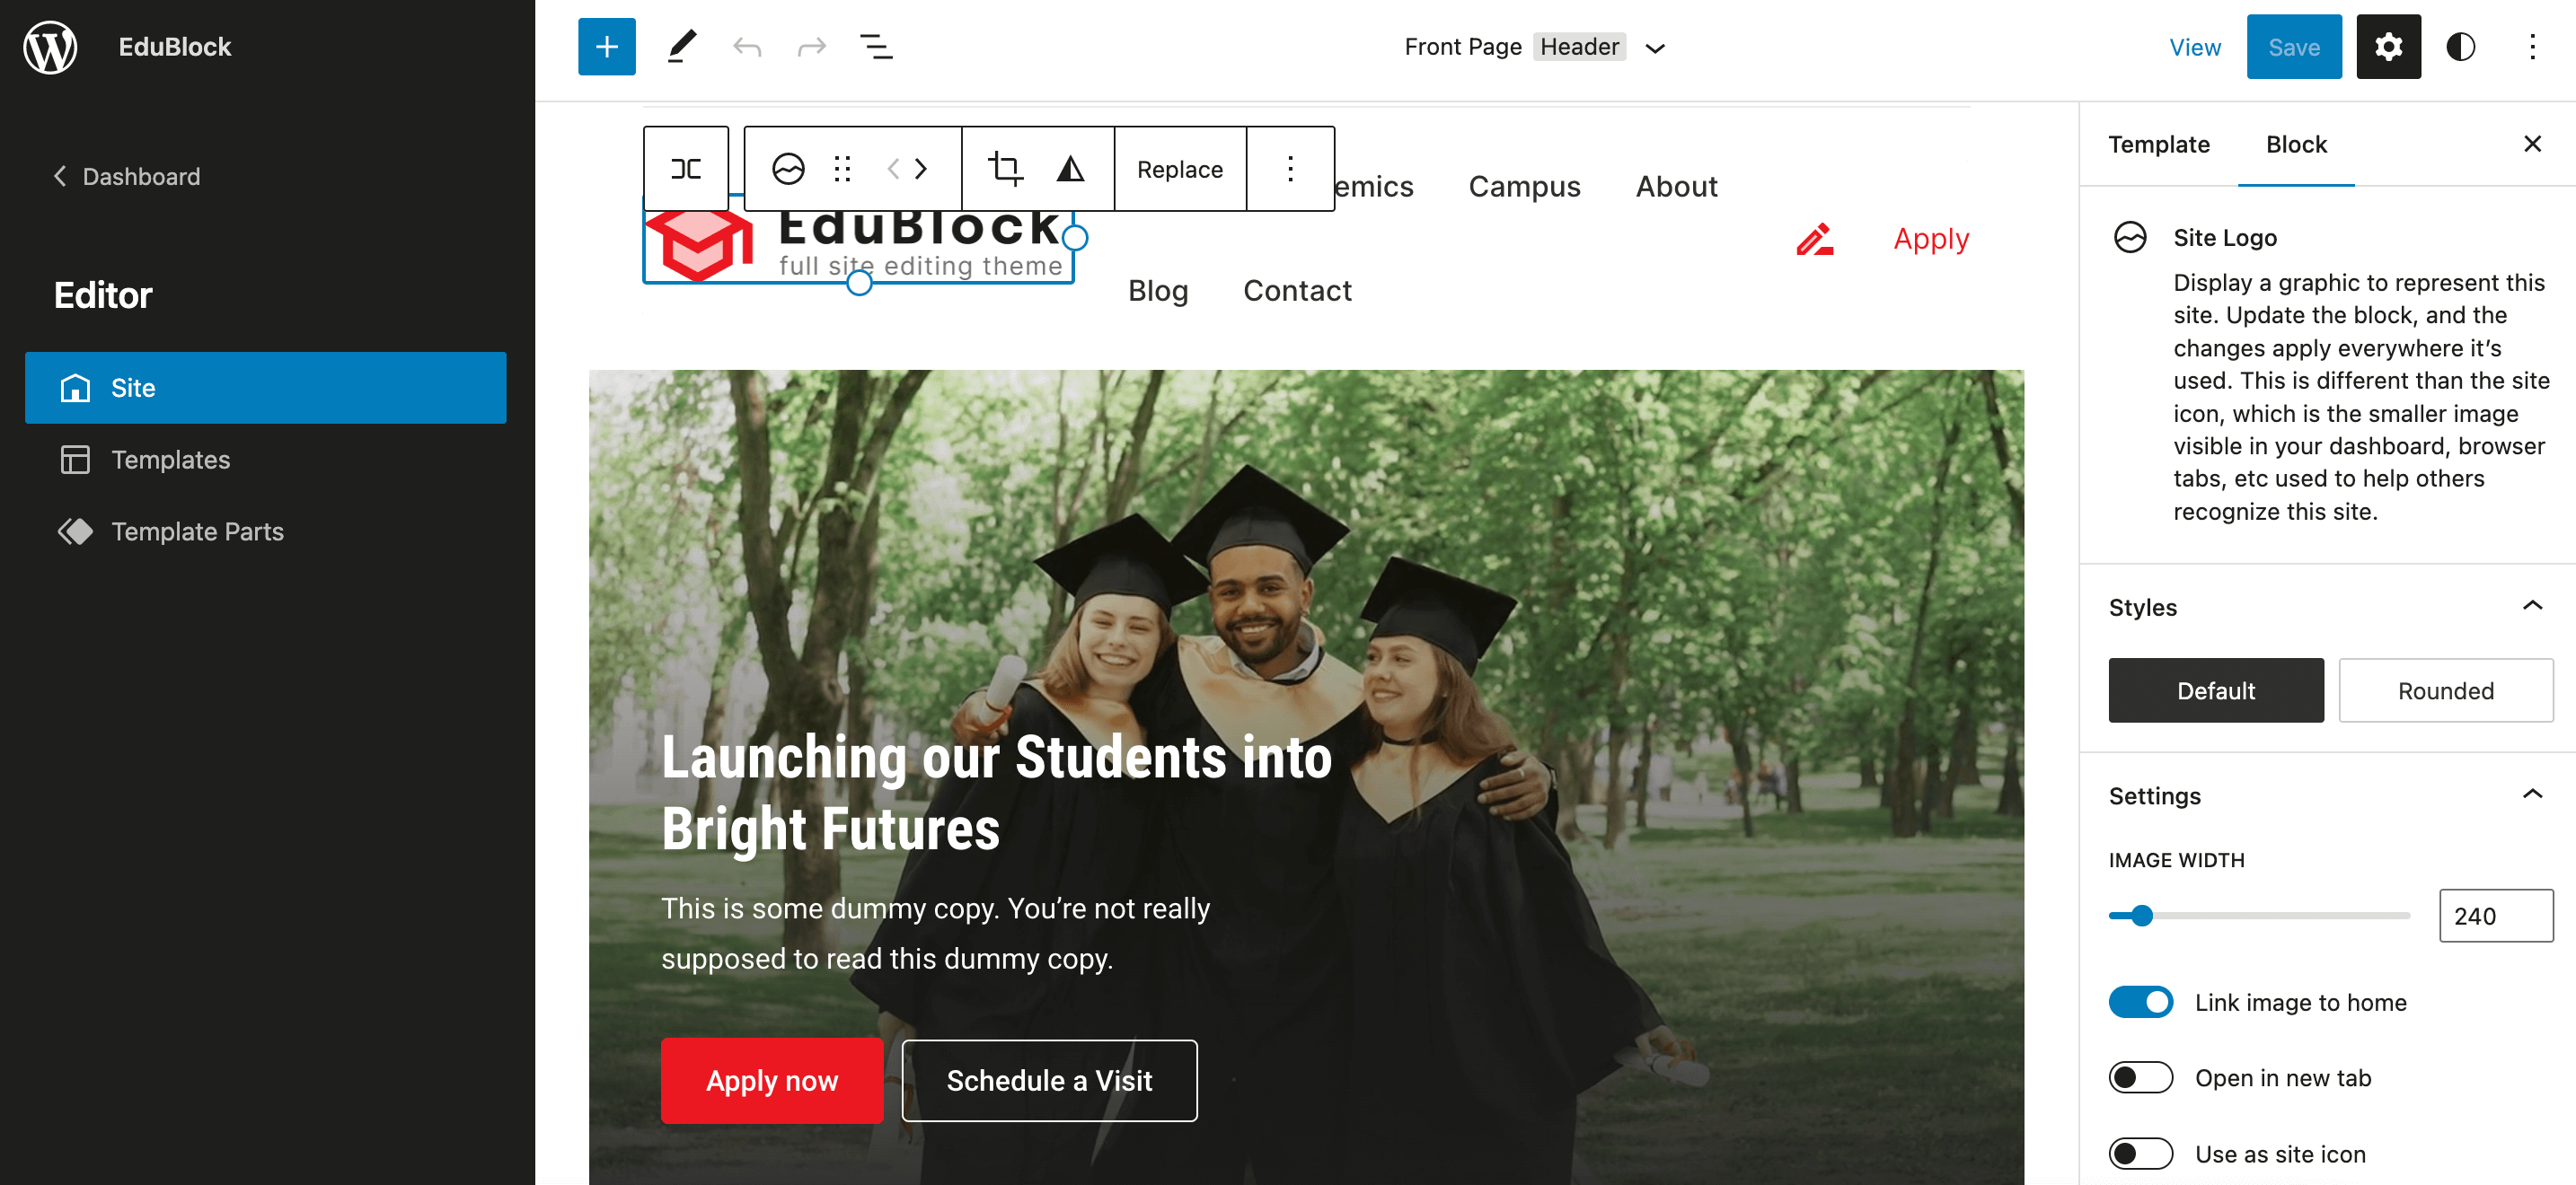Image resolution: width=2576 pixels, height=1185 pixels.
Task: Click the blue block inserter plus button
Action: (x=606, y=47)
